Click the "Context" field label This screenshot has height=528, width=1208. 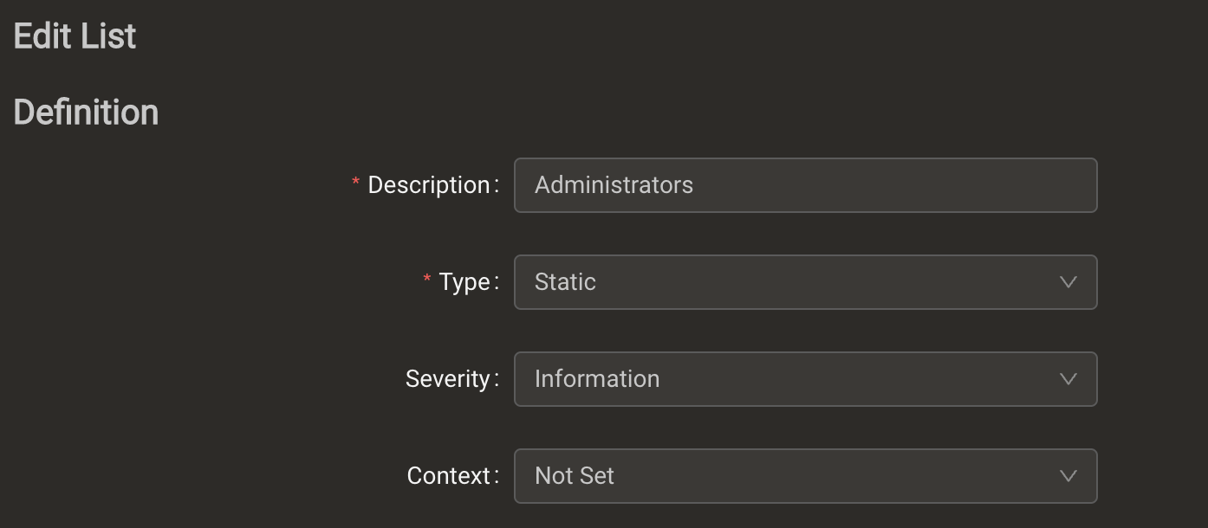tap(449, 476)
